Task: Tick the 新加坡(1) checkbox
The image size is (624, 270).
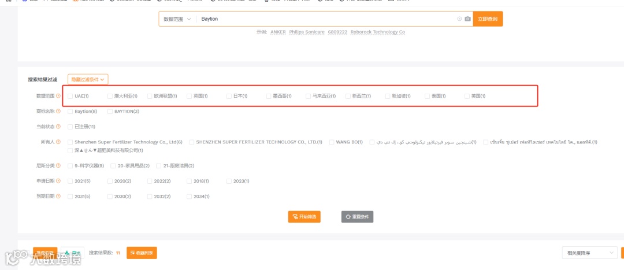Action: pos(388,96)
